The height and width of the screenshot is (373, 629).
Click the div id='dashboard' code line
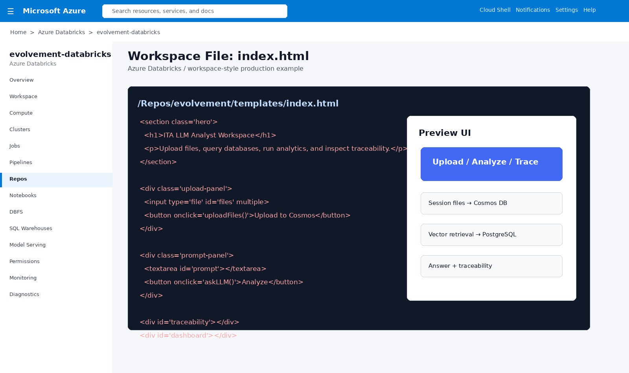188,336
